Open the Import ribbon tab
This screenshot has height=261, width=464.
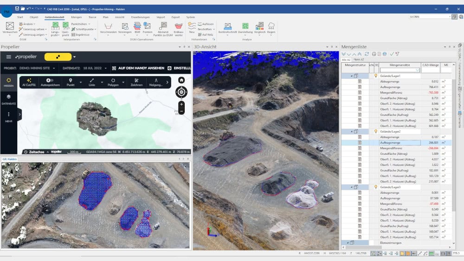[x=161, y=17]
